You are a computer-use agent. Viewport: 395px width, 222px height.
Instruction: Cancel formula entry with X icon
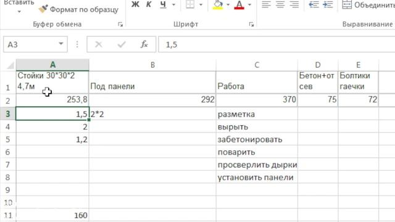(x=99, y=44)
